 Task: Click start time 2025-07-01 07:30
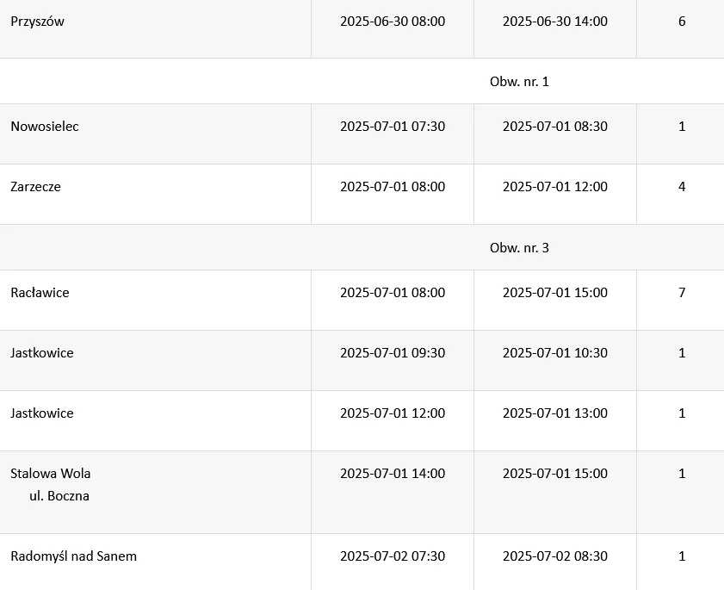pos(393,127)
